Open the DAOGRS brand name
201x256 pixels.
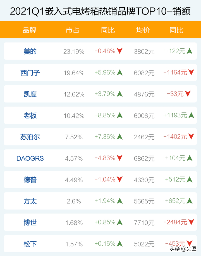pos(30,158)
